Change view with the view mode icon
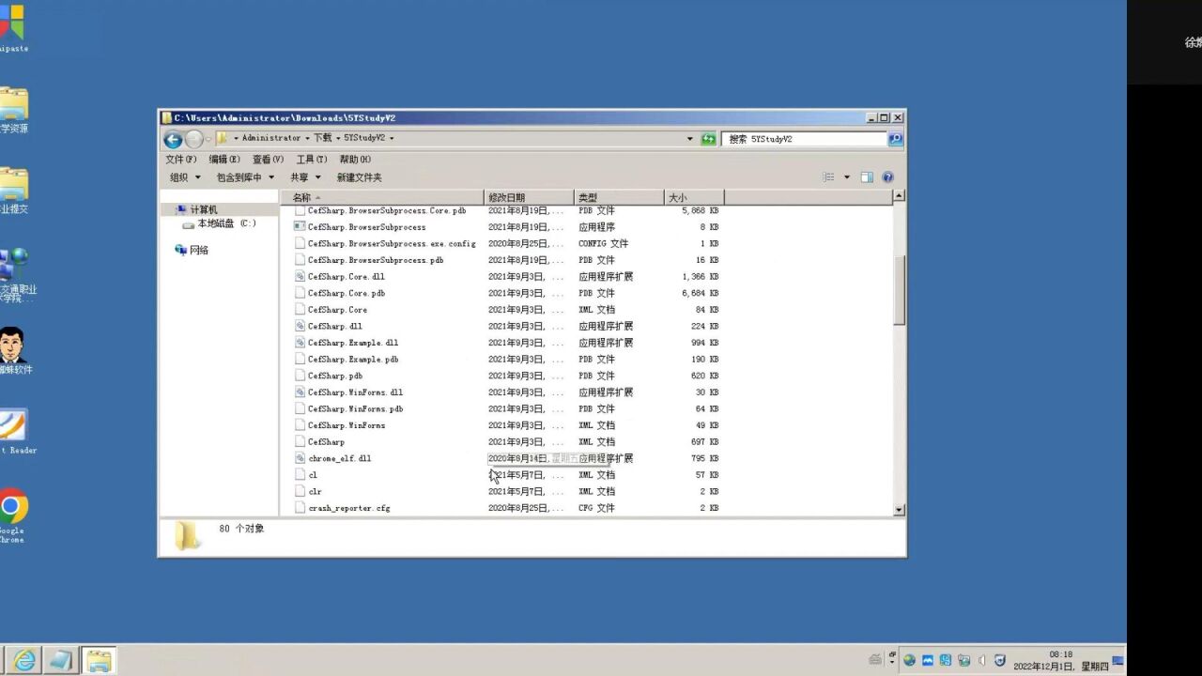The width and height of the screenshot is (1202, 676). (829, 177)
